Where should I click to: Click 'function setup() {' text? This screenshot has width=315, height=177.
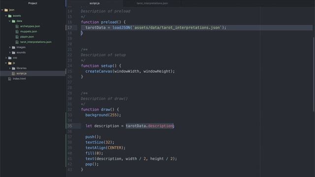(x=101, y=66)
